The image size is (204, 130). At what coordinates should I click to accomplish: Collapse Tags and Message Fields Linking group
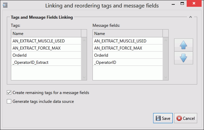click(190, 17)
